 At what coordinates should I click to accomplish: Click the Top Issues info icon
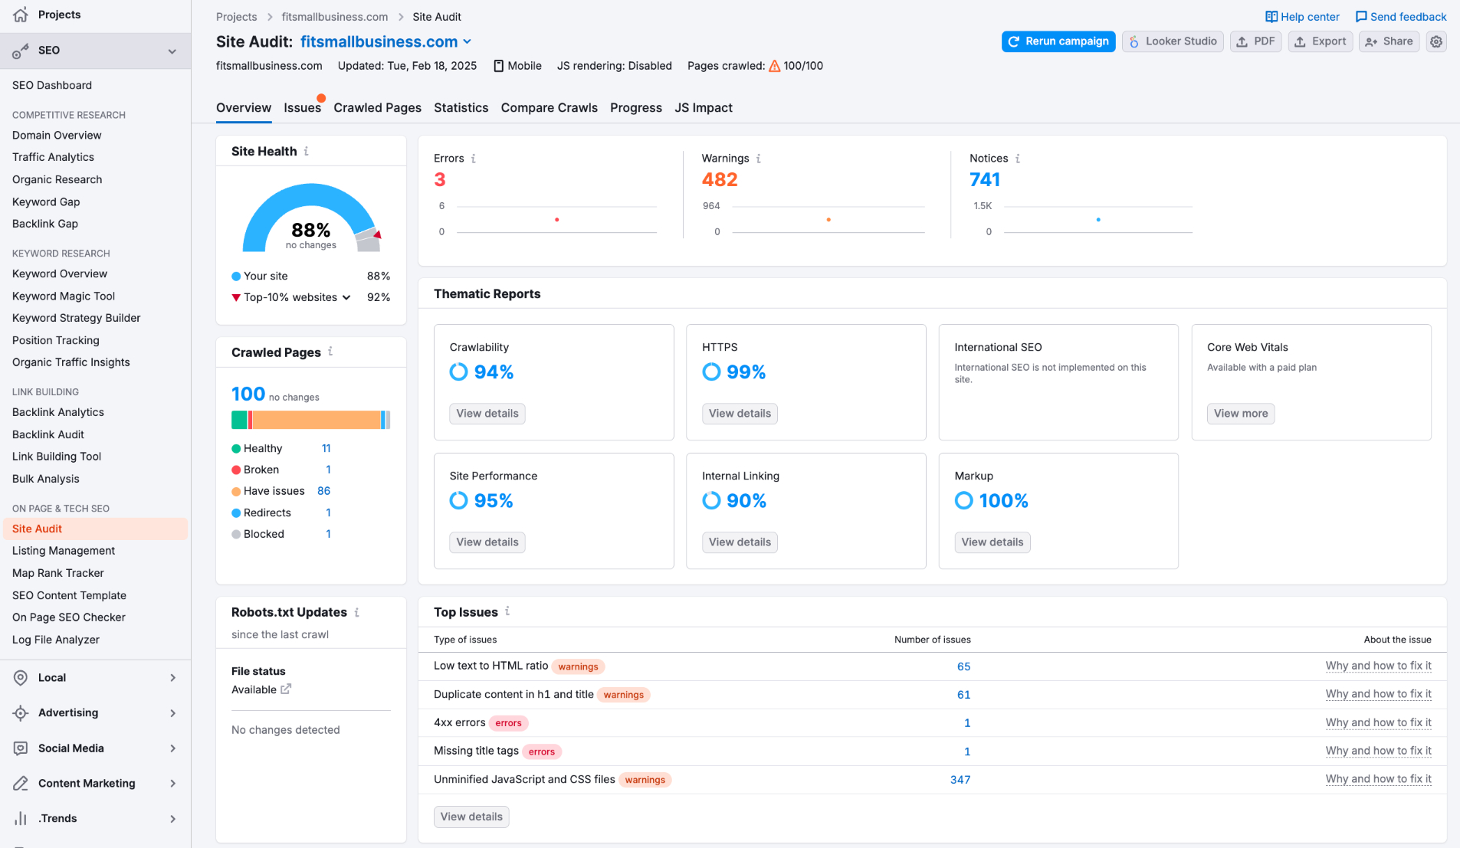click(x=507, y=611)
